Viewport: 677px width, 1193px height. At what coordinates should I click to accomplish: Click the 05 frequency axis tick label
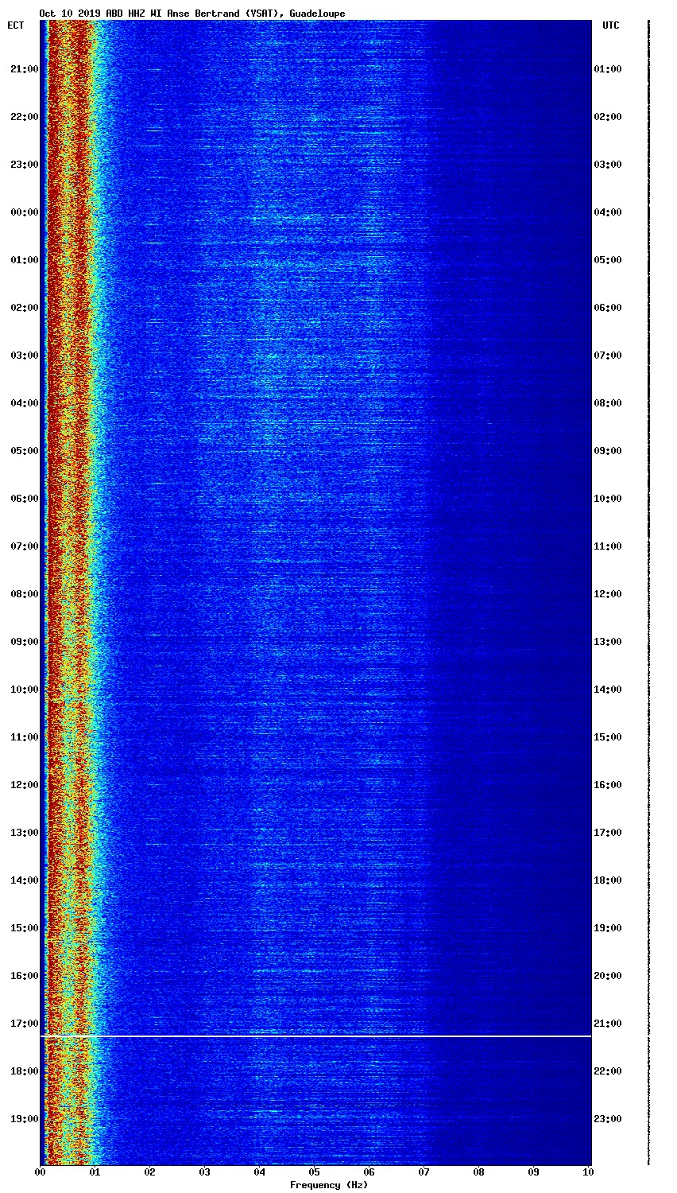[315, 1172]
